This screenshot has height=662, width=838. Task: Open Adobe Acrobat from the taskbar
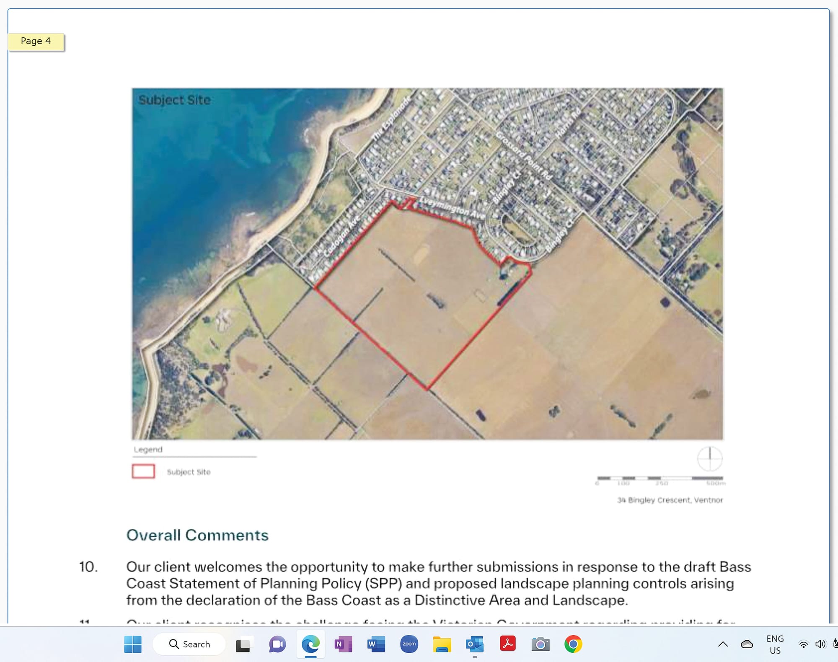pos(507,644)
